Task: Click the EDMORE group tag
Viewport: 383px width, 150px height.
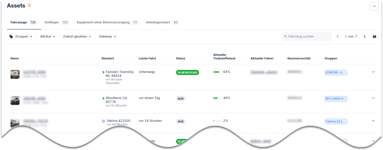Action: point(336,73)
